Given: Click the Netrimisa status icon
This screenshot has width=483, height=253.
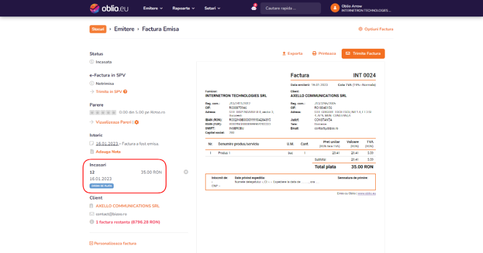Looking at the screenshot, I should pyautogui.click(x=92, y=84).
